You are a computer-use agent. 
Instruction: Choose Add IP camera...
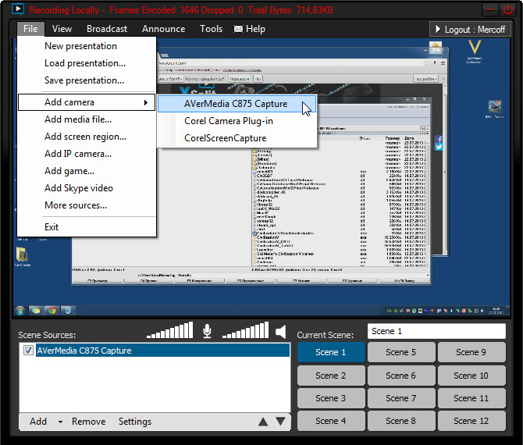pyautogui.click(x=87, y=154)
